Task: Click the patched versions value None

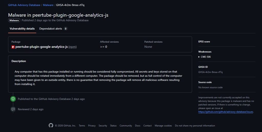Action: coord(148,47)
